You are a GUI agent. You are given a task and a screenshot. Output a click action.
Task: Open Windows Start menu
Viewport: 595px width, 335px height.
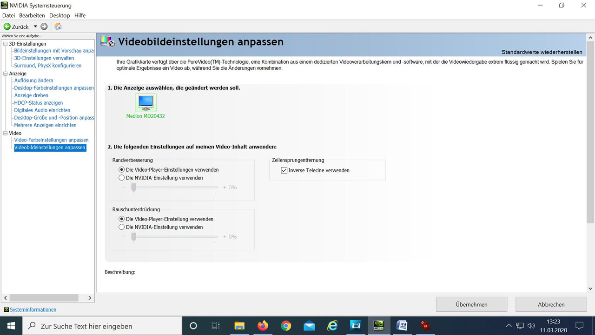(11, 326)
